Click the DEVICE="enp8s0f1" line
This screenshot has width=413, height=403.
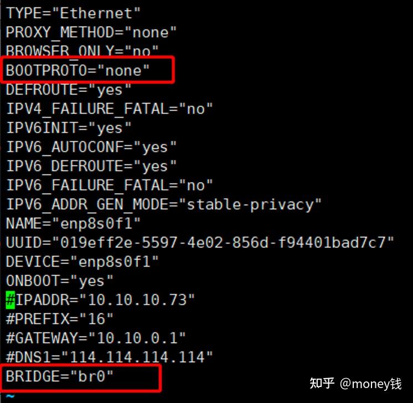(x=82, y=261)
